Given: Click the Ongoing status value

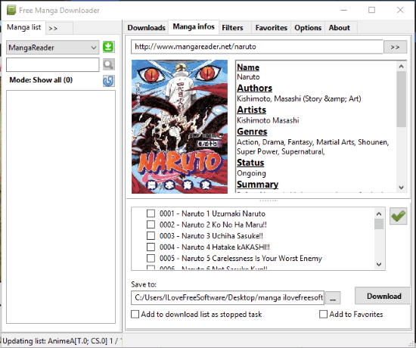Looking at the screenshot, I should tap(251, 173).
